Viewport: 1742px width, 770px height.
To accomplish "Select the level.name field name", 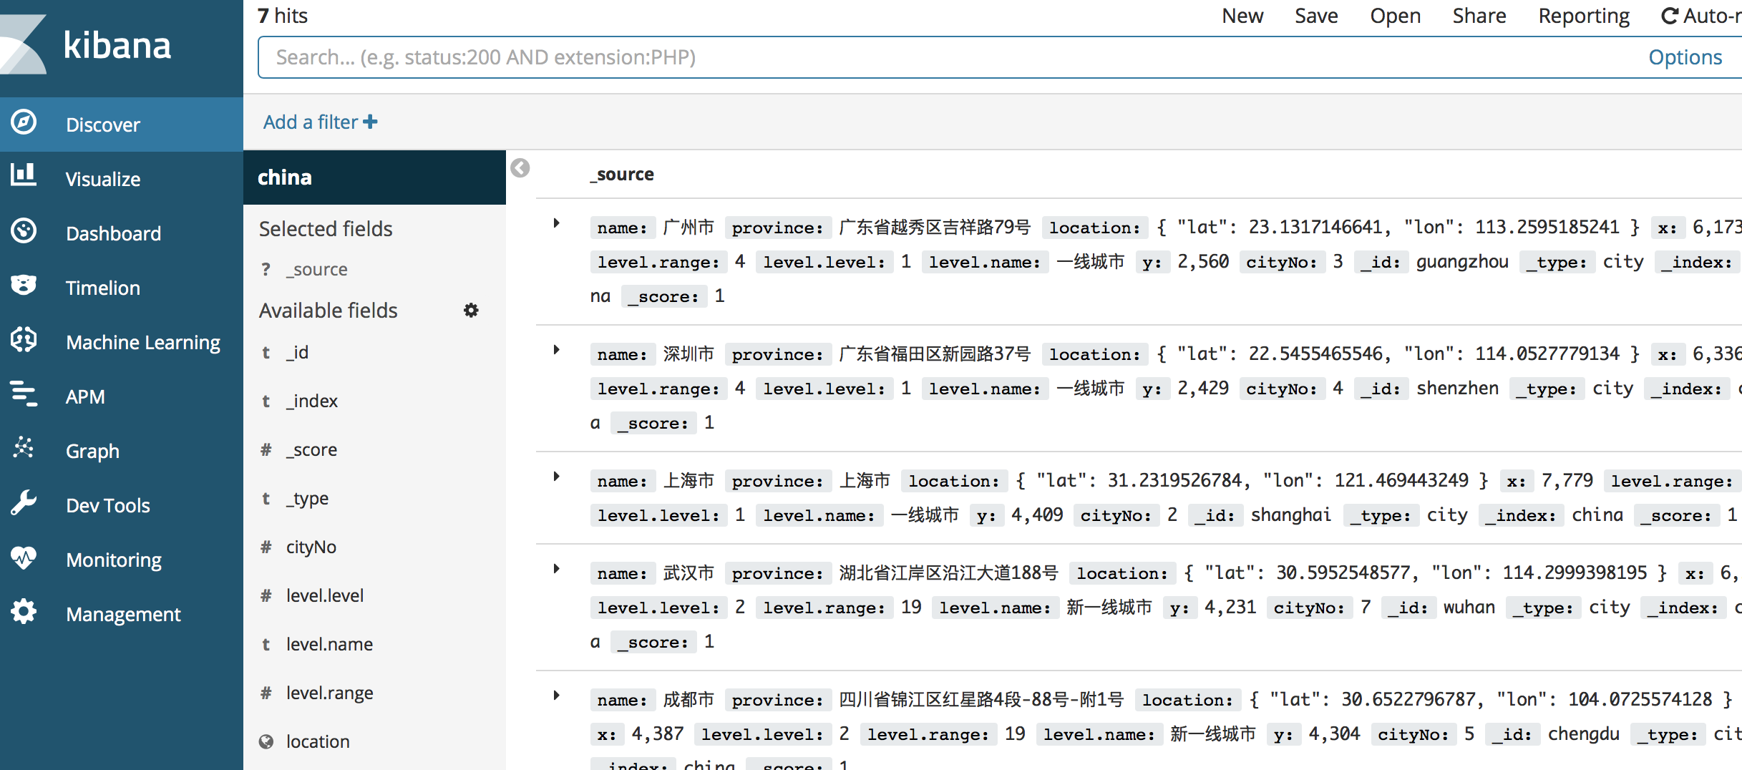I will tap(329, 644).
